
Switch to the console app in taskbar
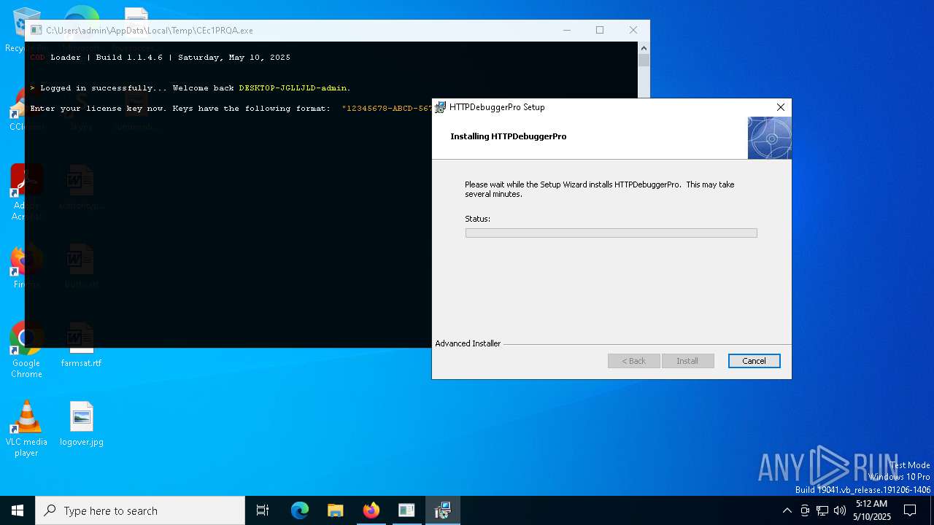pyautogui.click(x=406, y=510)
